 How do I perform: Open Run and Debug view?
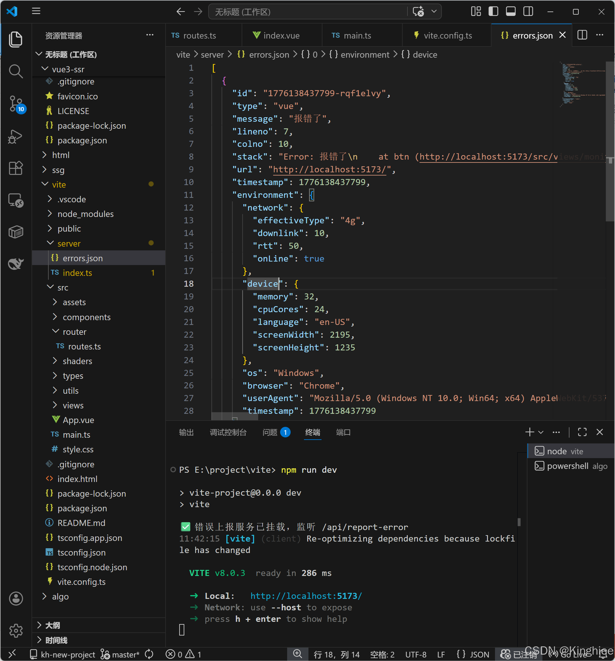(x=16, y=136)
